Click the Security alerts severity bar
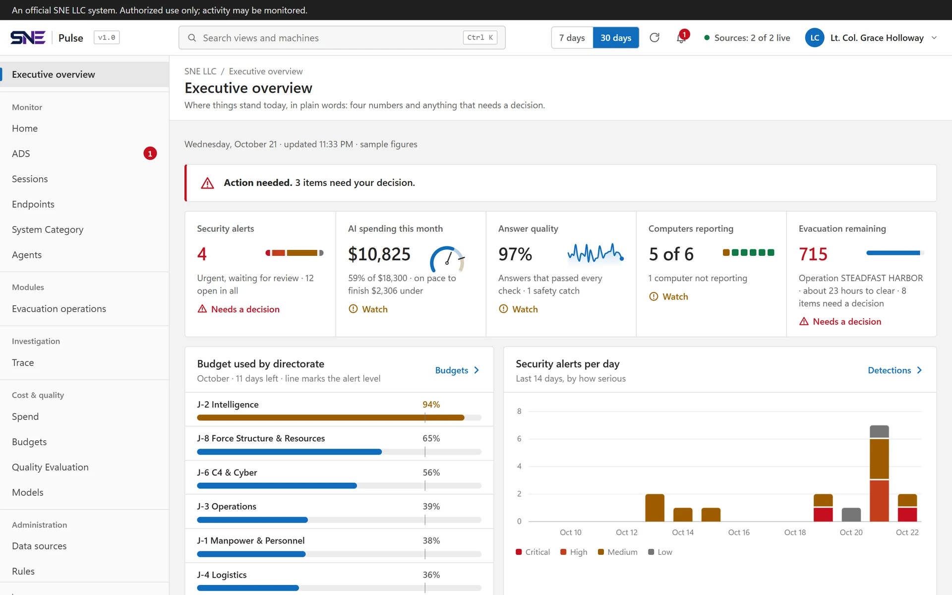Viewport: 952px width, 595px height. (295, 253)
